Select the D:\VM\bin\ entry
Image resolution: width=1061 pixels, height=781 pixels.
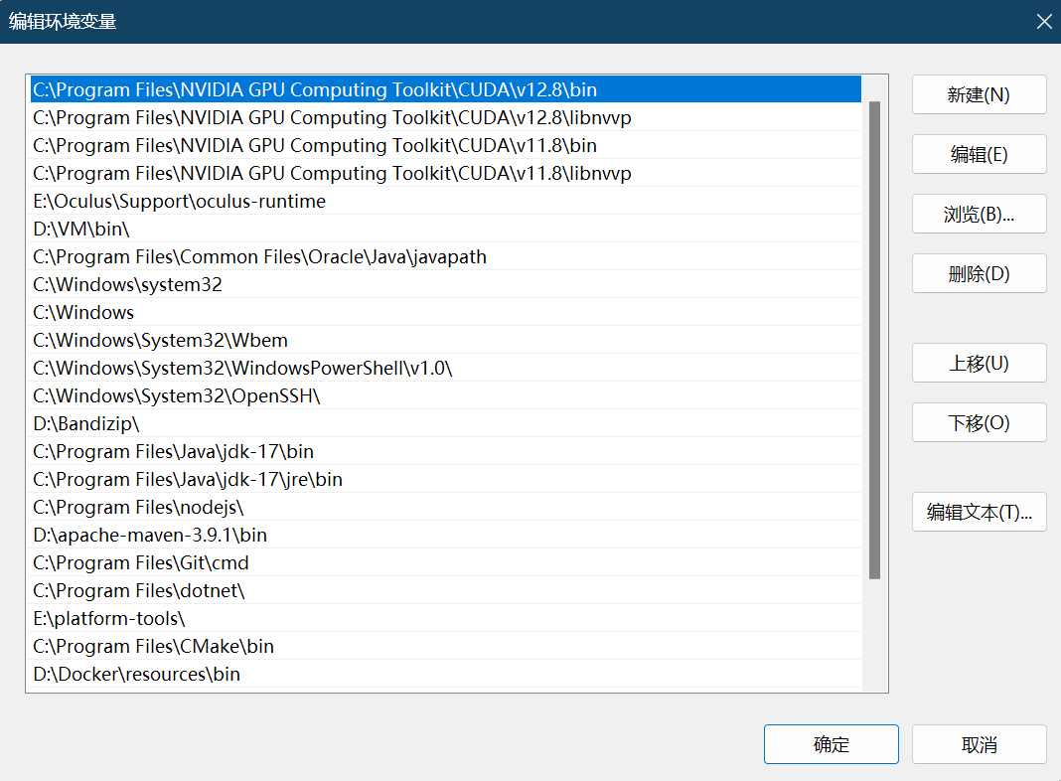[446, 229]
